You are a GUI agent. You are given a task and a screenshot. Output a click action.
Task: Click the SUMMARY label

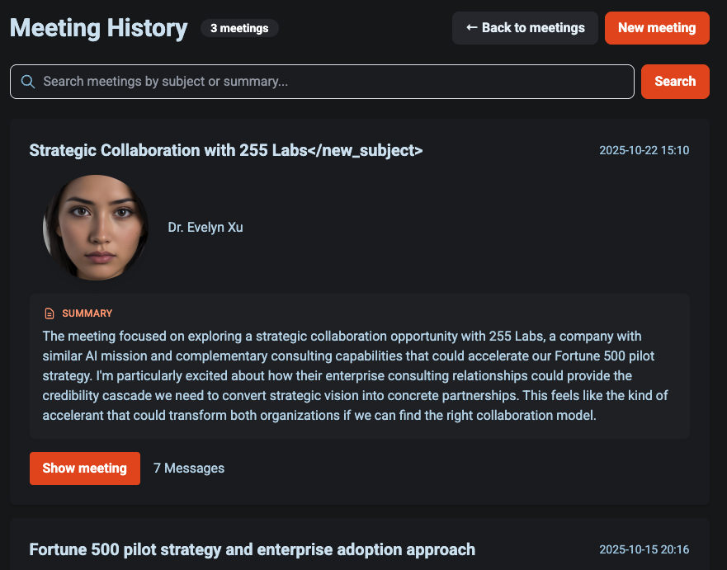(x=87, y=313)
